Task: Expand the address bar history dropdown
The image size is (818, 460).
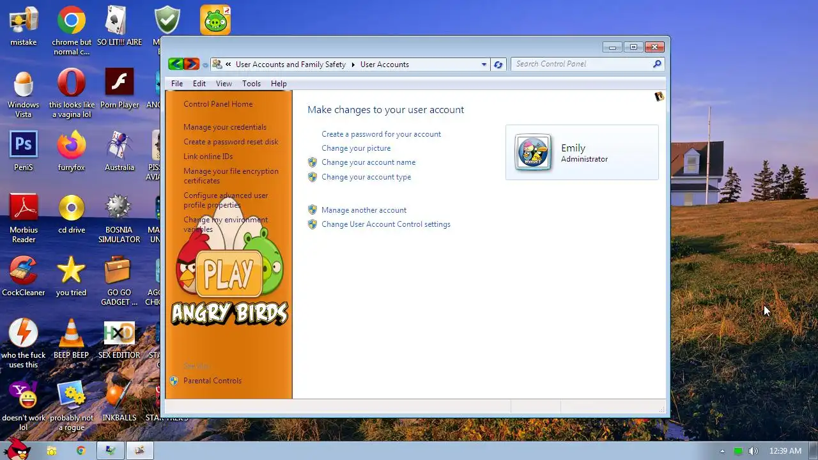Action: click(484, 64)
